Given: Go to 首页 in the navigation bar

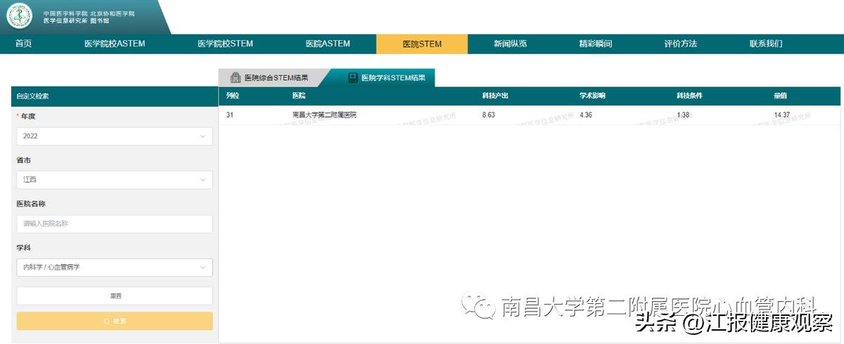Looking at the screenshot, I should click(24, 44).
